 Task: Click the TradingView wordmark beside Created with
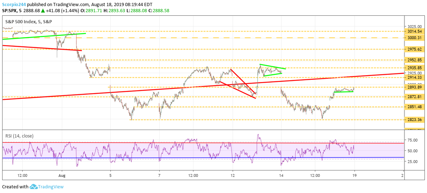point(51,187)
